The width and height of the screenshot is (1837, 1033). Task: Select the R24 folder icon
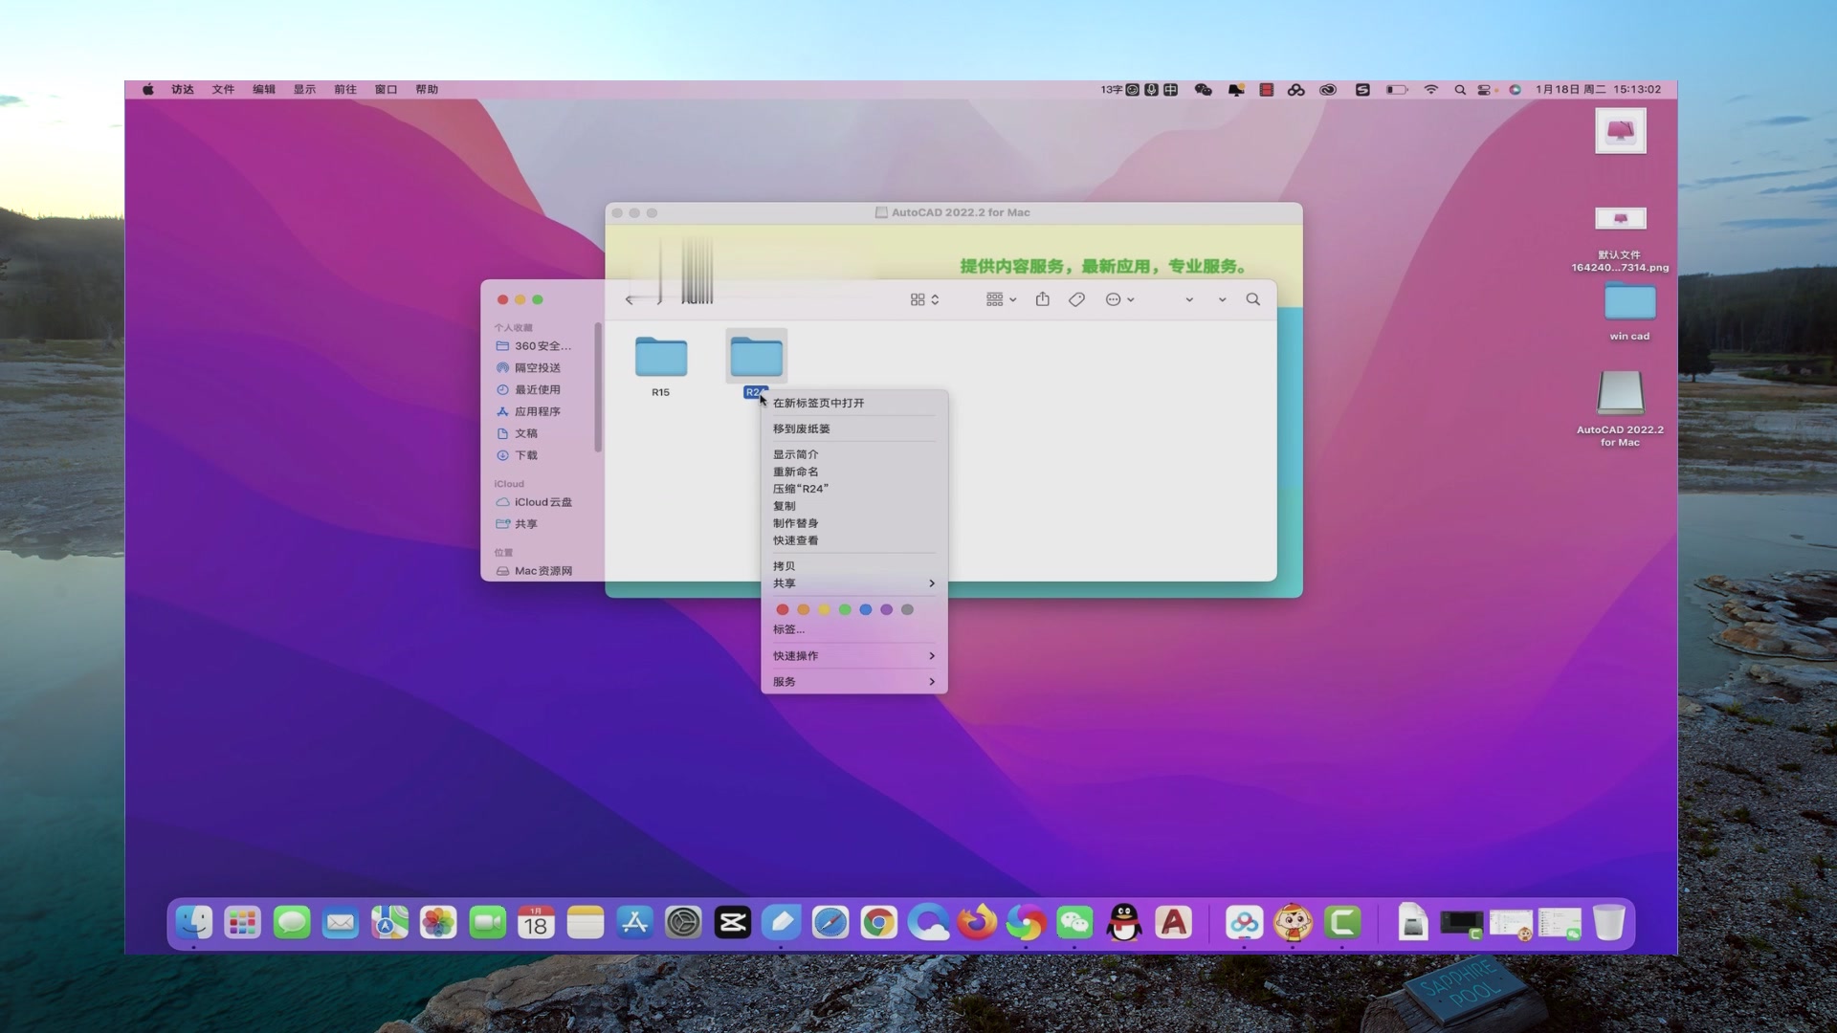coord(756,357)
